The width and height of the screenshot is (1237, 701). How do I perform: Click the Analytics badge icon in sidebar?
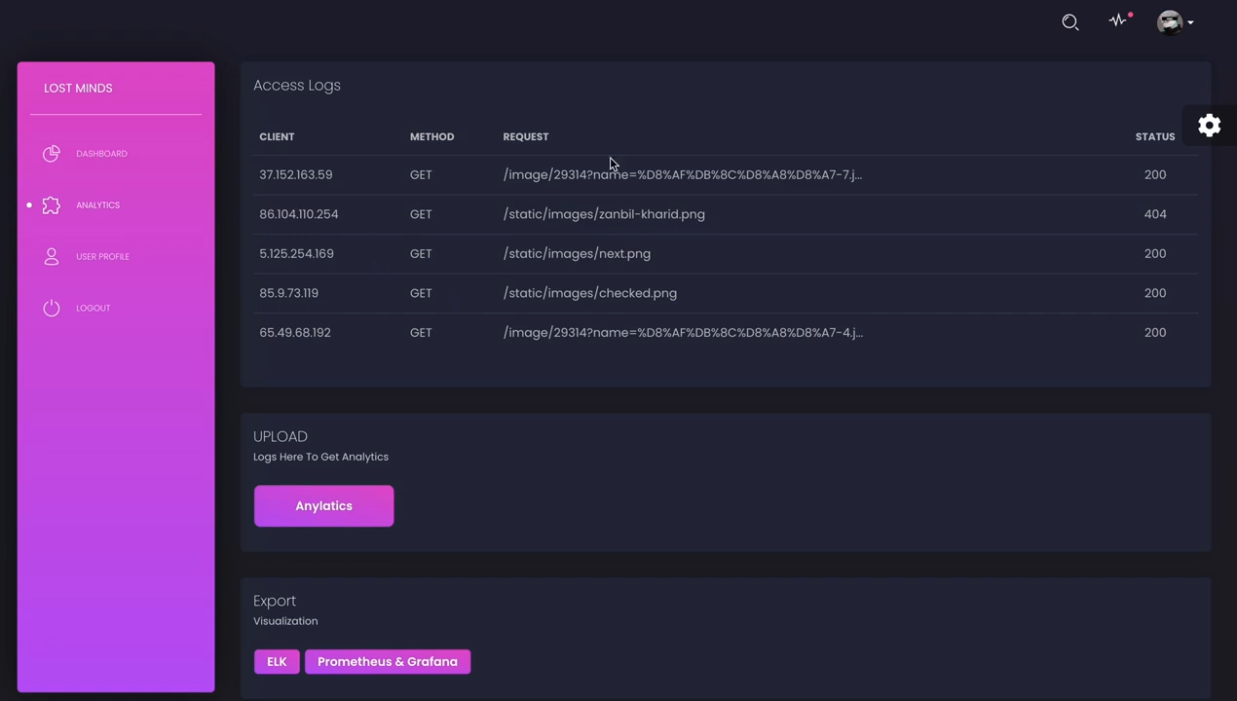(51, 204)
